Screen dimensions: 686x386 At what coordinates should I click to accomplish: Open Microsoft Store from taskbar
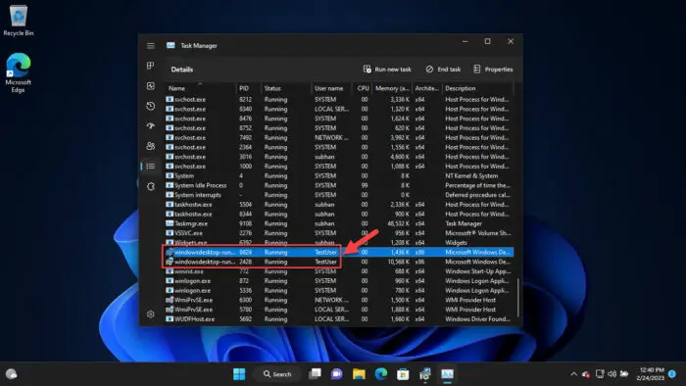[x=403, y=374]
